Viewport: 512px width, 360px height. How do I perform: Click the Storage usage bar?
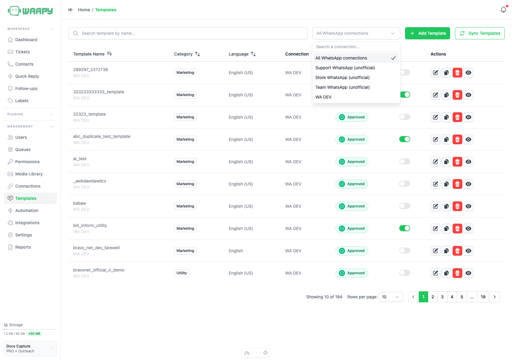[30, 329]
